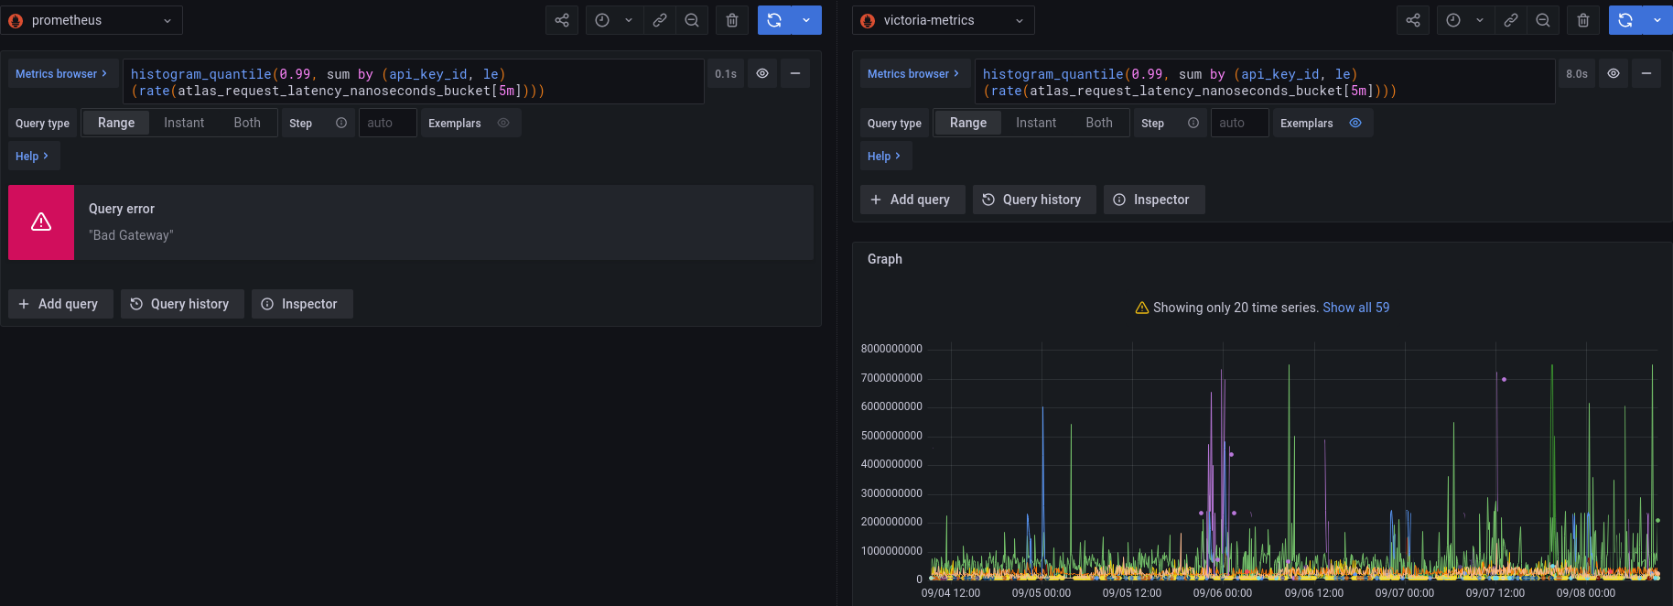Toggle Exemplars eye in prometheus pane
Screen dimensions: 1673x606
[x=503, y=123]
